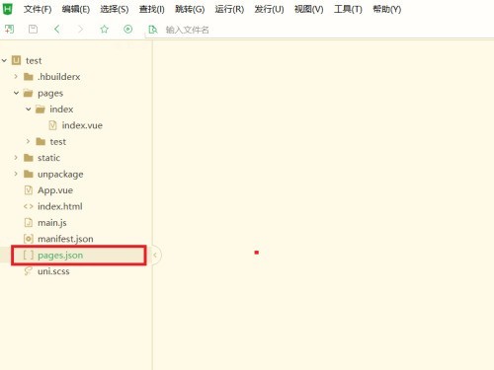Open the 发行(U) menu

pyautogui.click(x=269, y=9)
